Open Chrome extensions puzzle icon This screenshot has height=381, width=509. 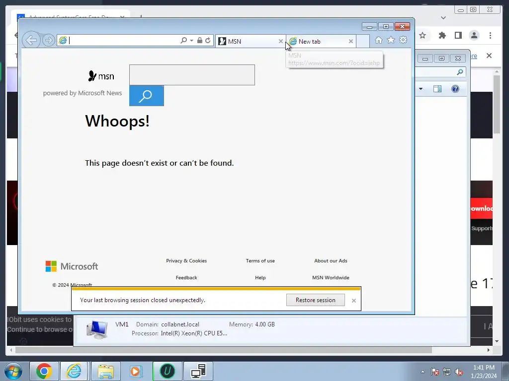[x=442, y=35]
